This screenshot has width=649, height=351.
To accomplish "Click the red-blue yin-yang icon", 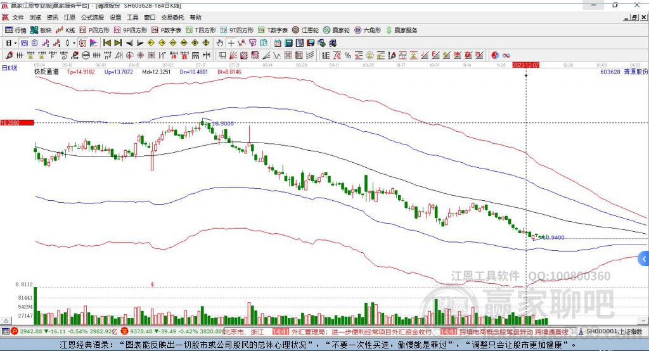I will 495,55.
